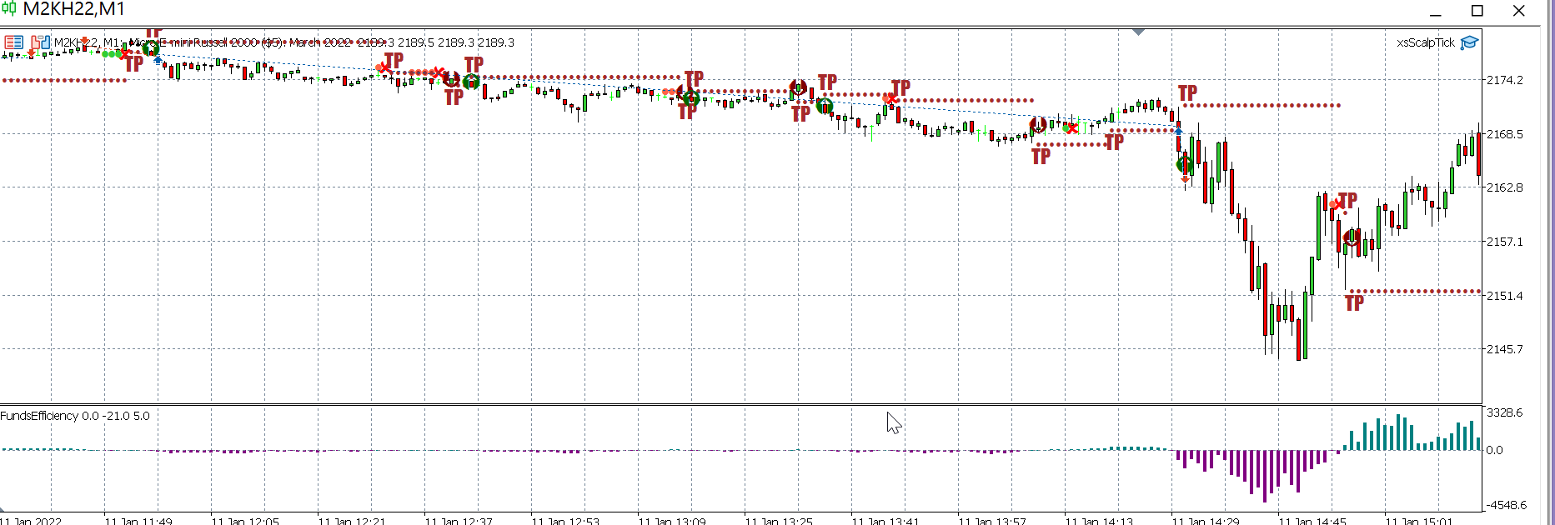
Task: Click the xsScalpTick expert name label
Action: pos(1426,42)
